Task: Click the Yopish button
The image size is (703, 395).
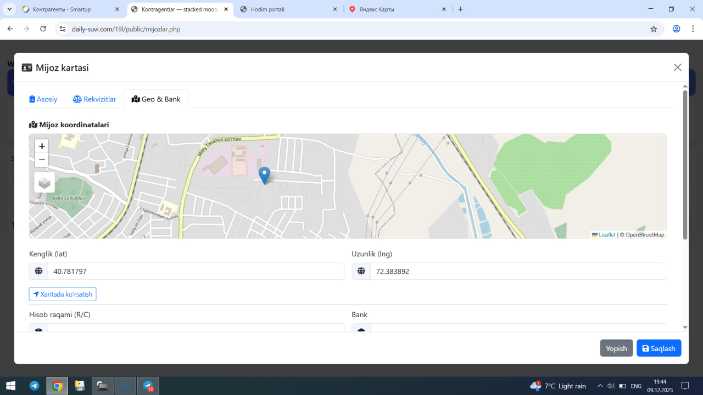Action: click(x=616, y=348)
